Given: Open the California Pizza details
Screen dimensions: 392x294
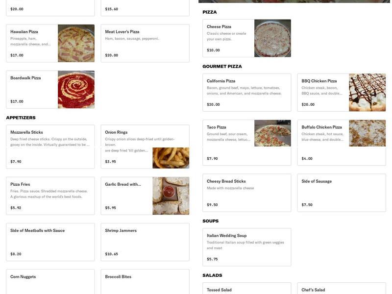Looking at the screenshot, I should click(x=247, y=91).
